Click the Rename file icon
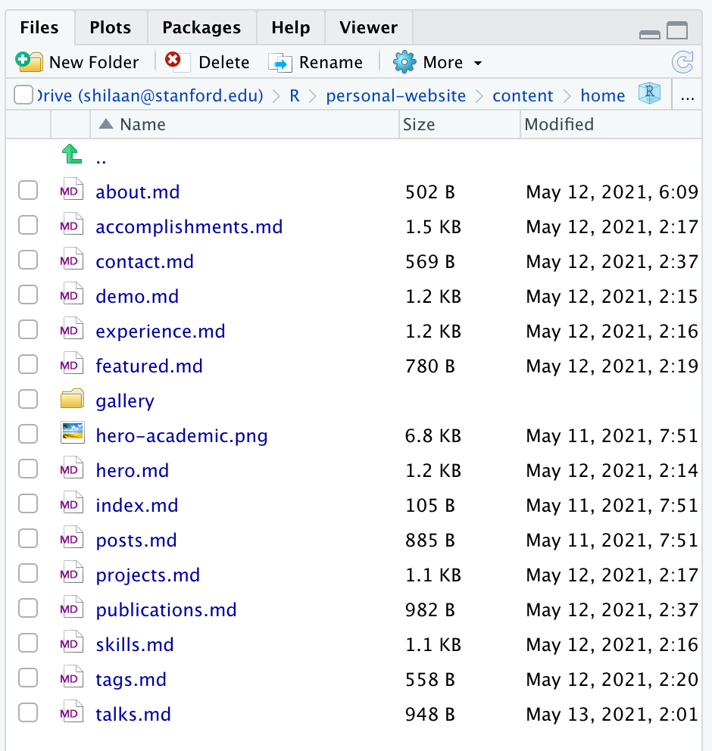The height and width of the screenshot is (751, 712). click(x=279, y=62)
